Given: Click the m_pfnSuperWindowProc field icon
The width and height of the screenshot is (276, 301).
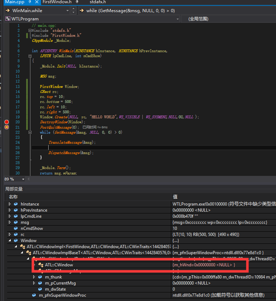Looking at the screenshot, I should (x=34, y=295).
